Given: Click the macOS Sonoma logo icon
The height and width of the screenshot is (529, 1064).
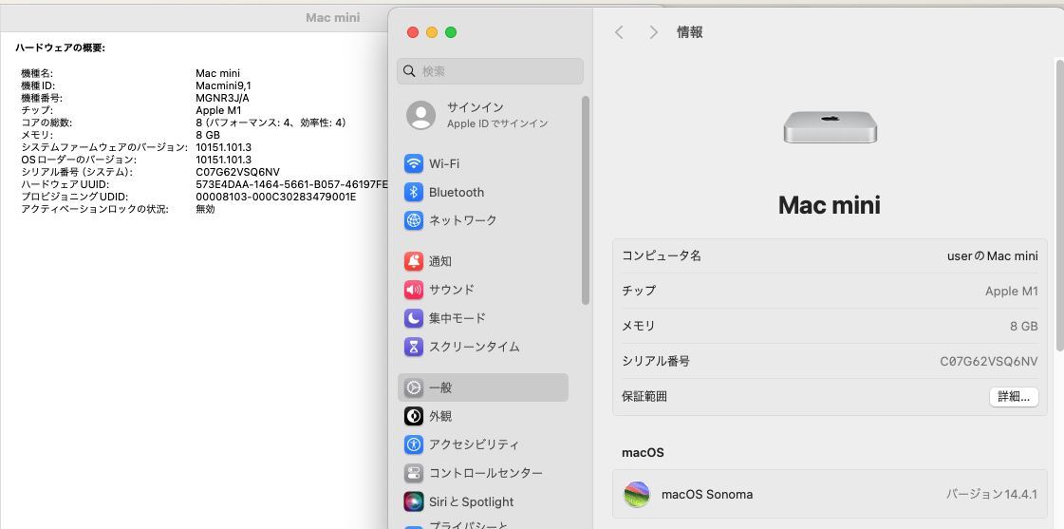Looking at the screenshot, I should 637,495.
